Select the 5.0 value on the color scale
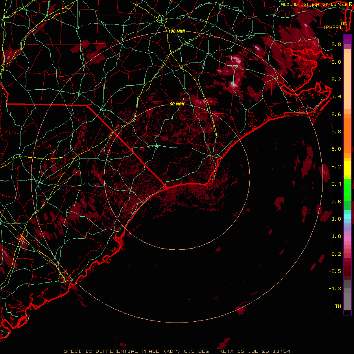 (x=336, y=149)
